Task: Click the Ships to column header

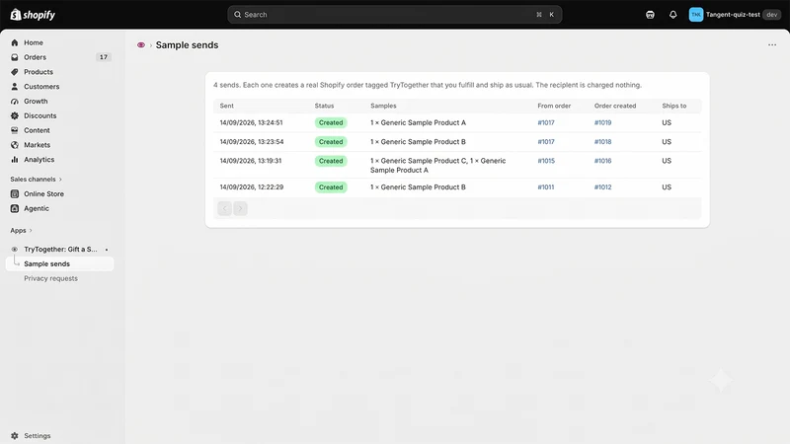Action: click(674, 106)
